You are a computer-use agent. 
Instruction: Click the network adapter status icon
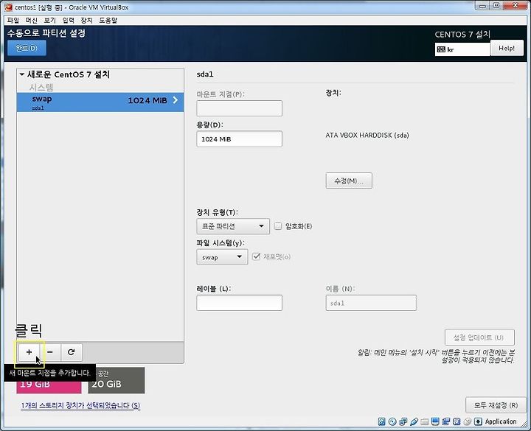point(403,421)
